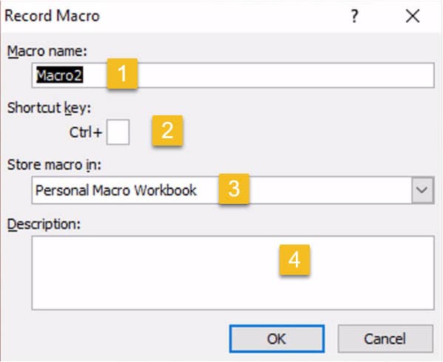Open the help question mark icon
Image resolution: width=443 pixels, height=362 pixels.
tap(354, 16)
